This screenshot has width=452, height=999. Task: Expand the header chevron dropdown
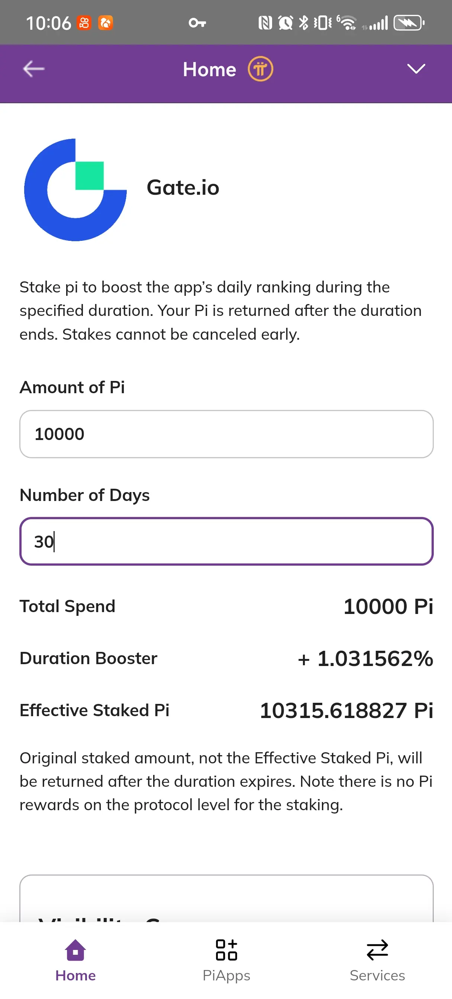(416, 69)
